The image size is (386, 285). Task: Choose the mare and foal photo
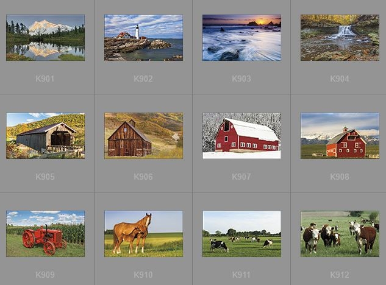(143, 234)
